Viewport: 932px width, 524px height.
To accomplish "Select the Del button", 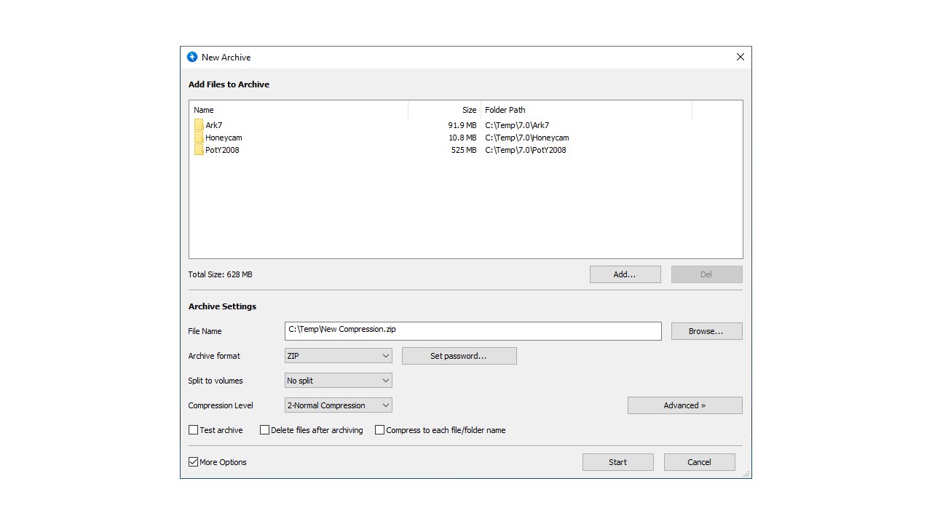I will tap(706, 274).
